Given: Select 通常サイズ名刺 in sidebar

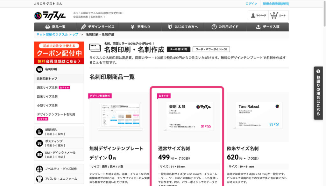Looking at the screenshot, I should pyautogui.click(x=47, y=88).
